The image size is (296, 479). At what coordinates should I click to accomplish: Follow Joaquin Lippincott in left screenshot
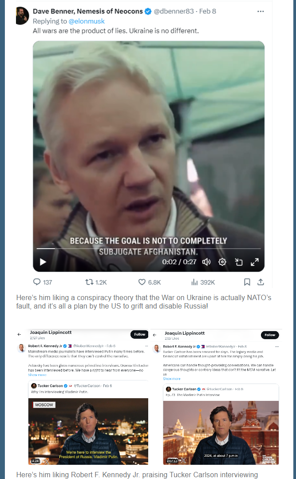click(x=140, y=334)
